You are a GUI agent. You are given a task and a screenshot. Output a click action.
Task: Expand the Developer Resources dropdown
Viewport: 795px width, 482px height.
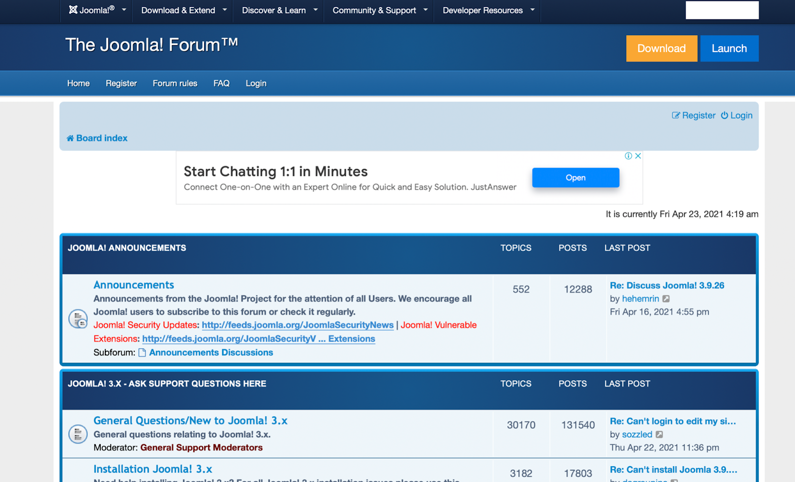click(533, 9)
